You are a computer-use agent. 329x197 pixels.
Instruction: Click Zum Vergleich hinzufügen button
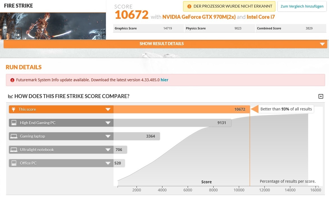coord(302,6)
